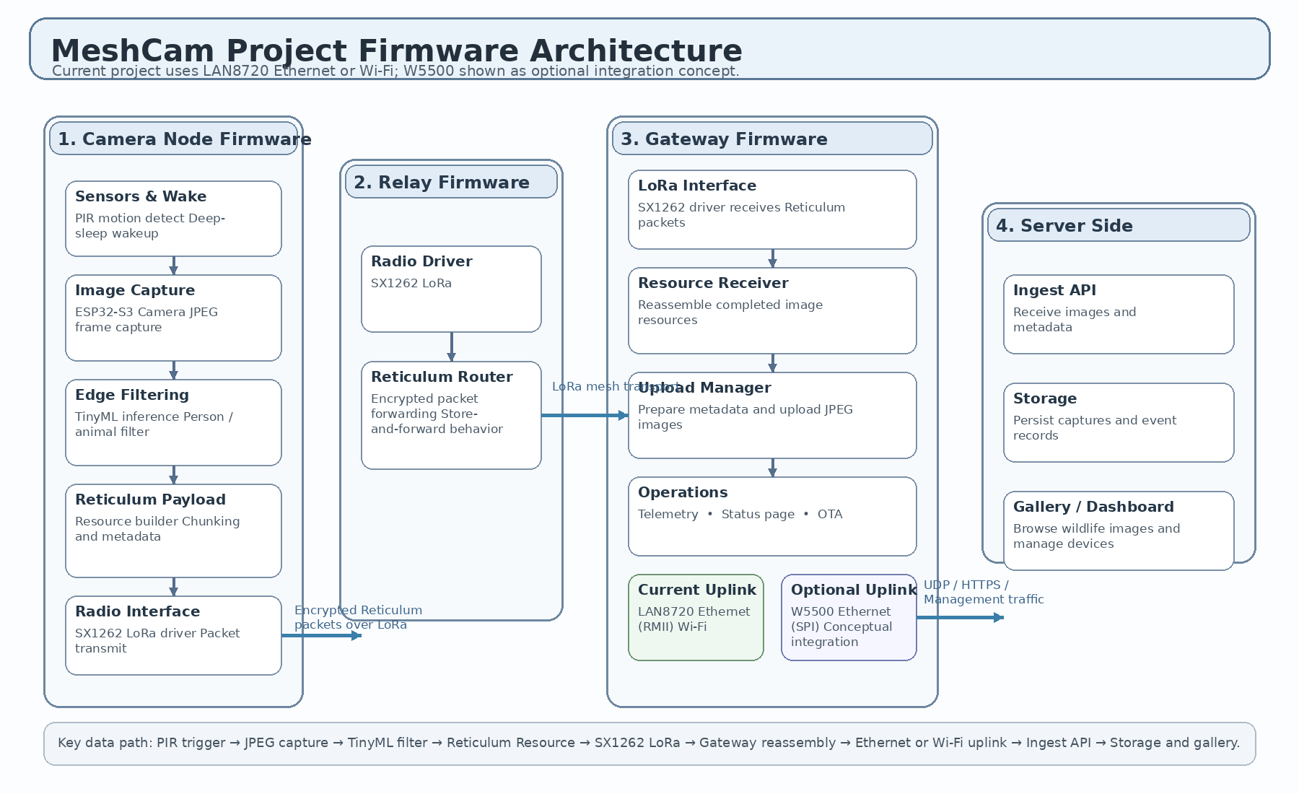Select the Gallery / Dashboard block

1119,531
